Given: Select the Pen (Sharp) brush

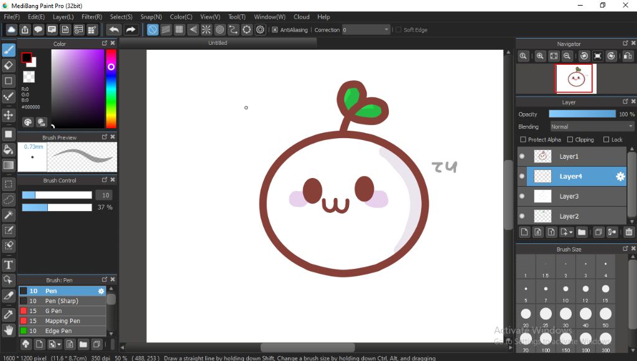Looking at the screenshot, I should [63, 301].
